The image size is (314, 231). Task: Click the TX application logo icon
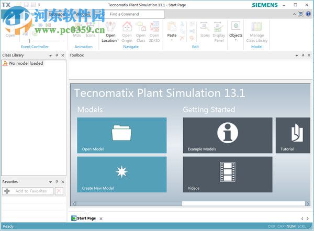(x=6, y=5)
